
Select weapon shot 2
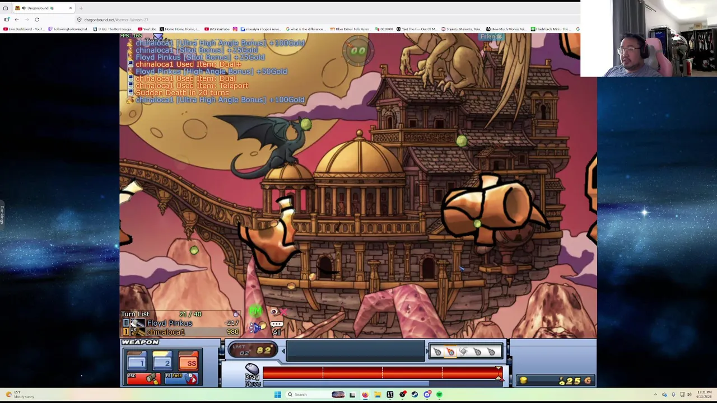pyautogui.click(x=162, y=361)
